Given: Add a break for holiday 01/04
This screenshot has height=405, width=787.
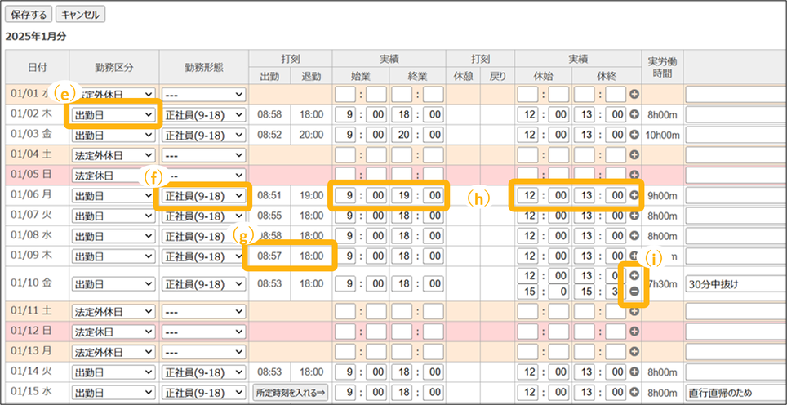Looking at the screenshot, I should point(634,155).
